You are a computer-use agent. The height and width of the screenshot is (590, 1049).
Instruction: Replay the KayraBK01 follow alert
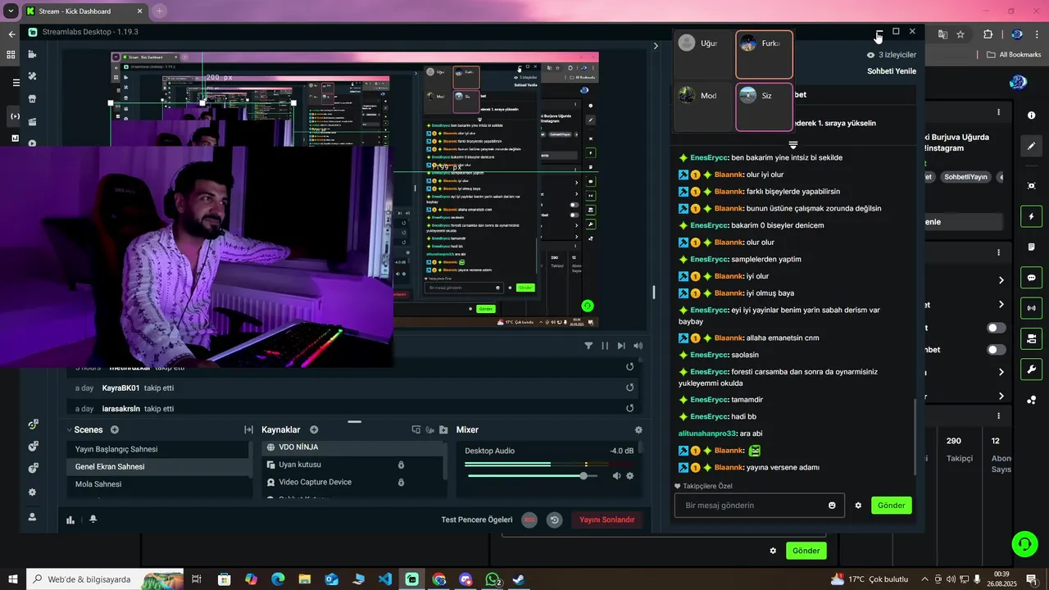(x=630, y=388)
